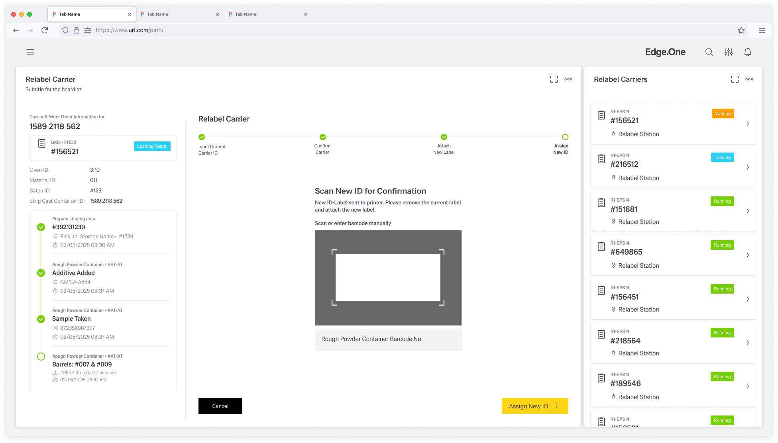Click the location pin icon for carrier #216512

click(x=613, y=178)
